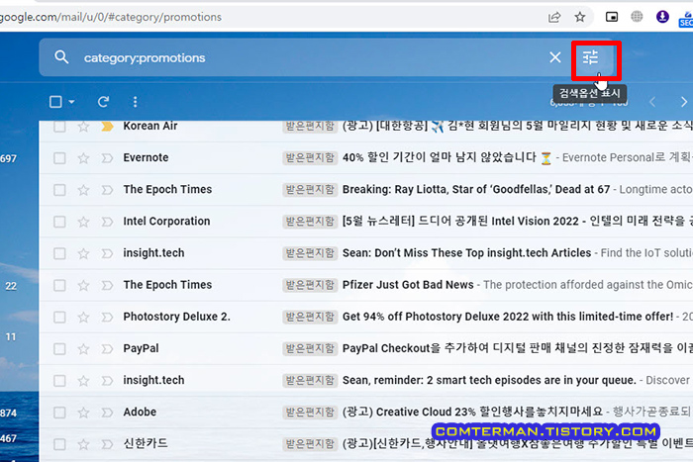Mark the Adobe email as important
The height and width of the screenshot is (462, 693).
(x=107, y=413)
